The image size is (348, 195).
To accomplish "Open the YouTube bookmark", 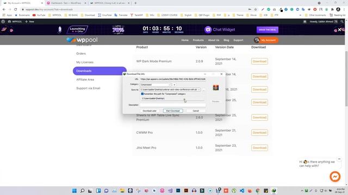I will coord(39,15).
